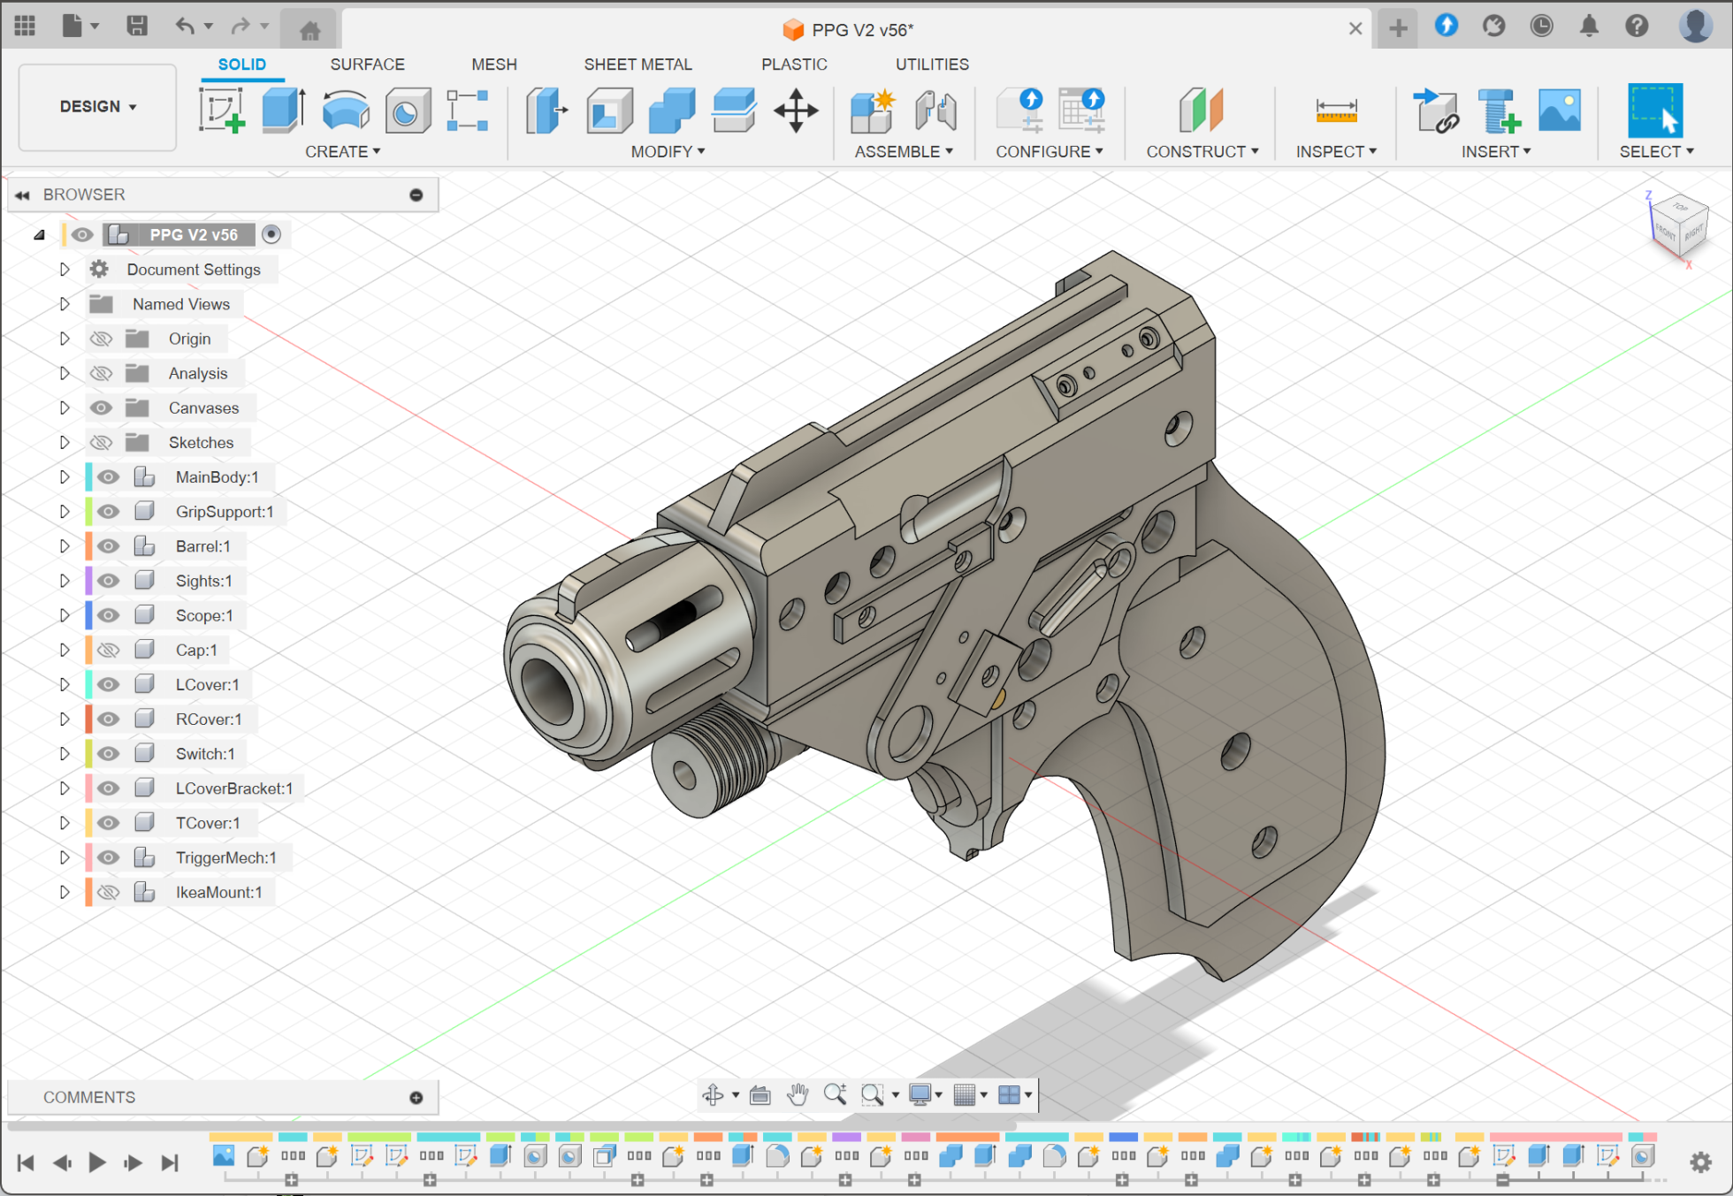Click the Insert Canvas image icon
The image size is (1733, 1196).
tap(1560, 110)
